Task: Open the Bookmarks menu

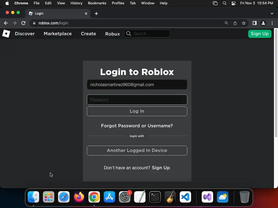Action: tap(97, 3)
